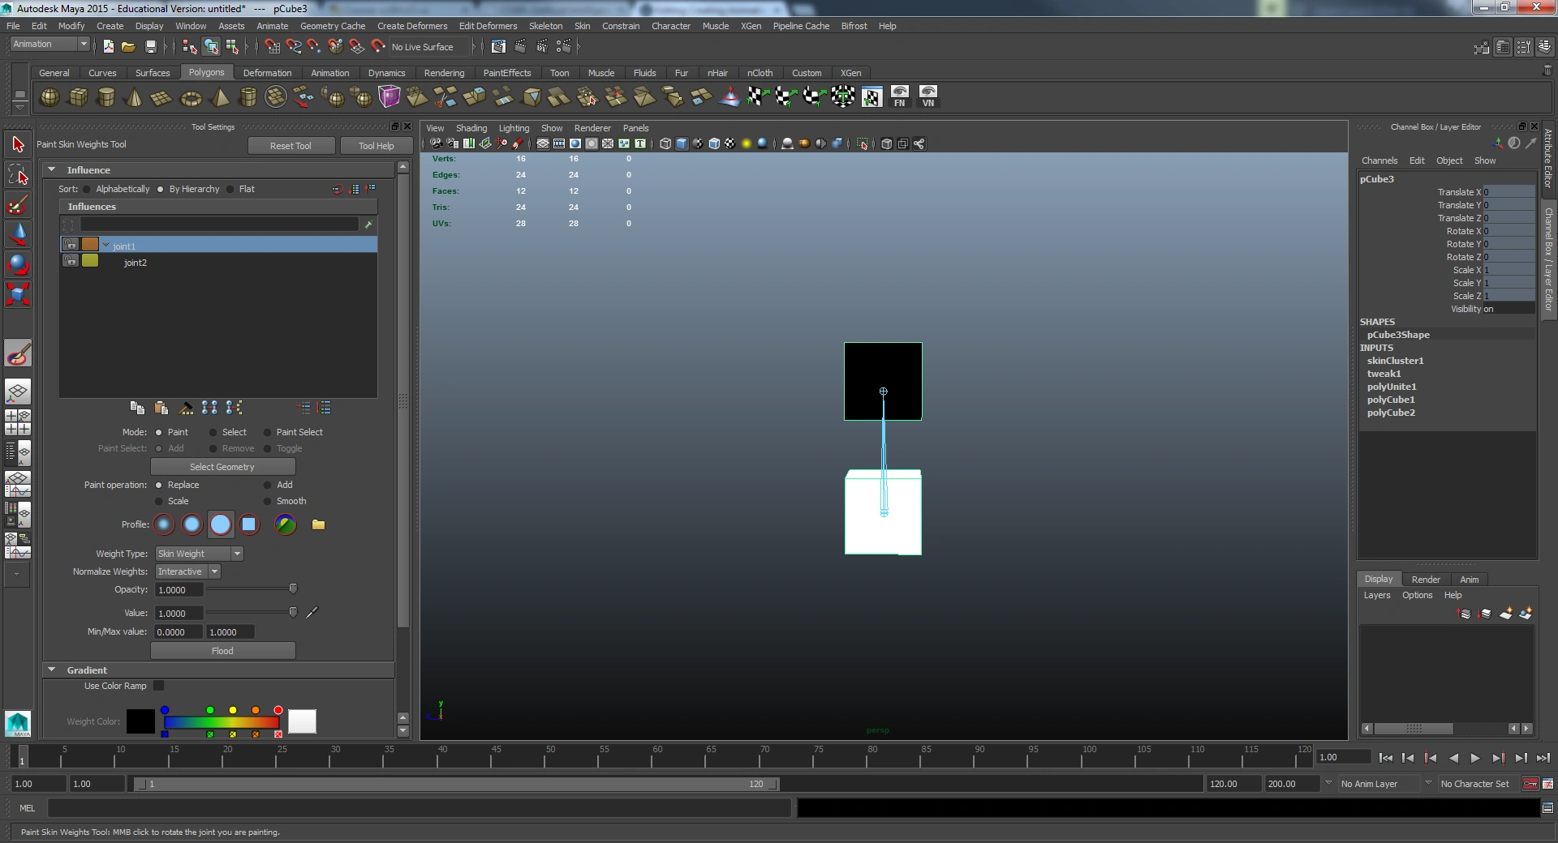
Task: Activate the Paint Skin Weights brush icon
Action: 18,354
